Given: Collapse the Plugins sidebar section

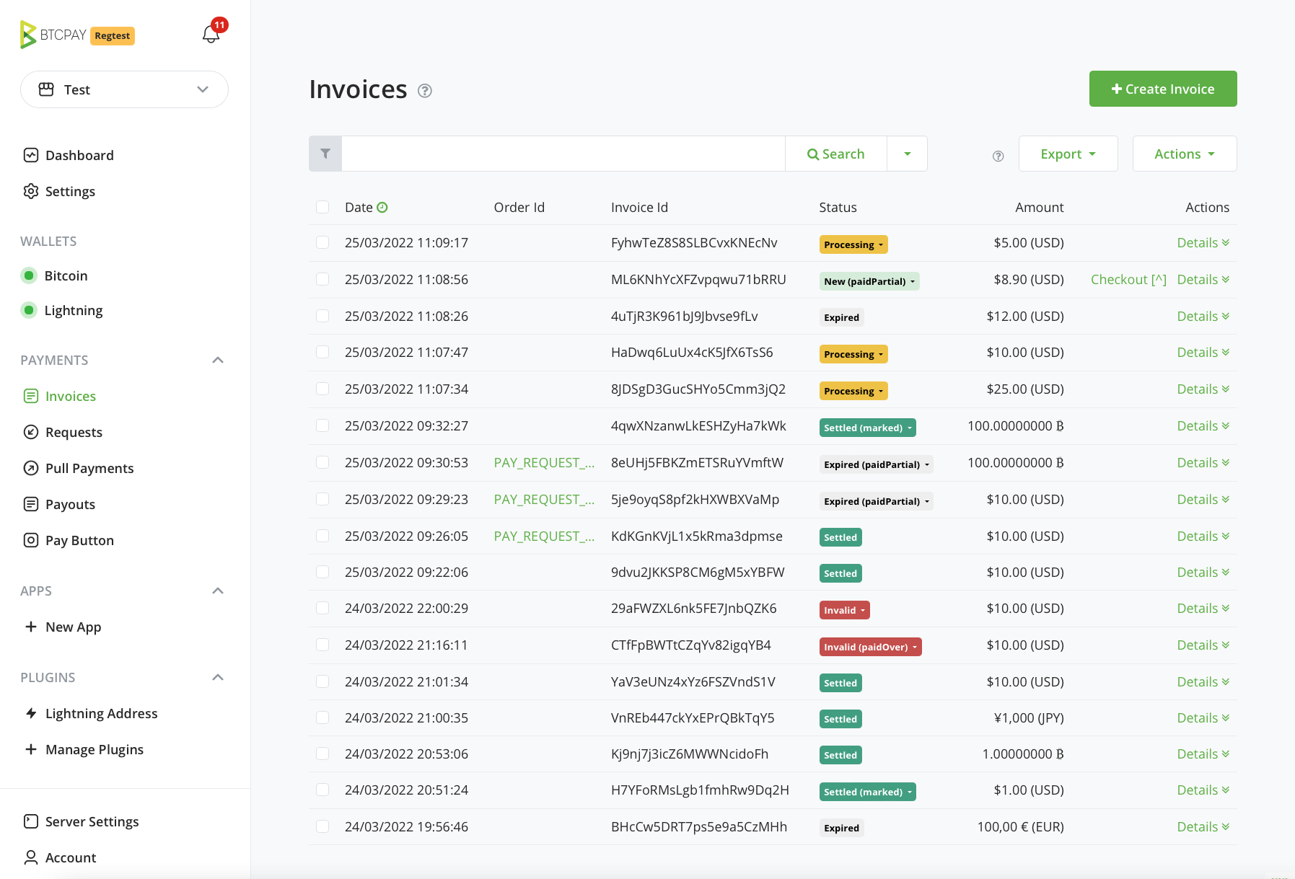Looking at the screenshot, I should click(x=218, y=677).
